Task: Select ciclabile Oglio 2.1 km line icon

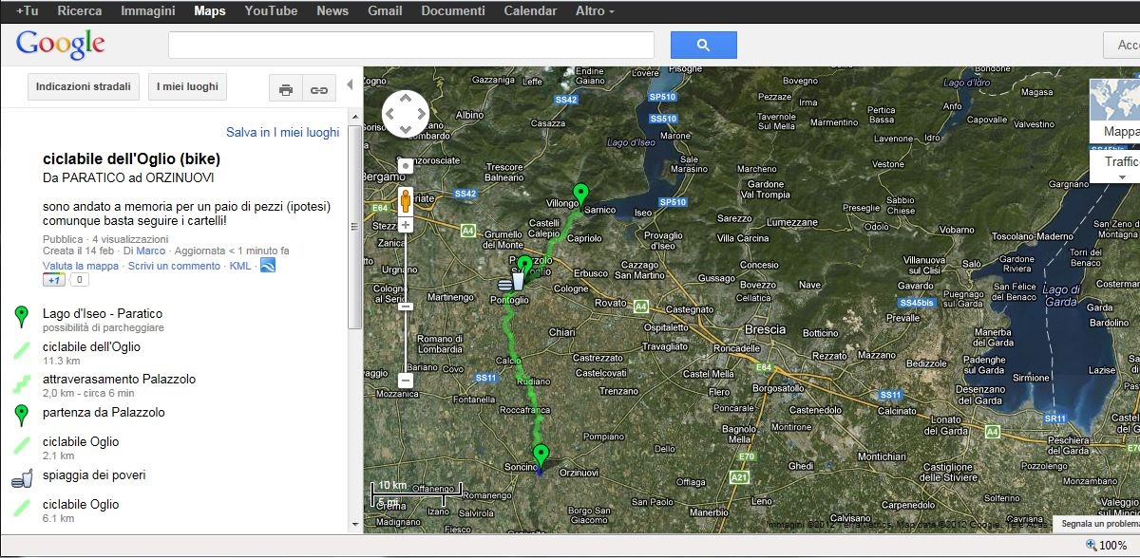Action: click(21, 446)
